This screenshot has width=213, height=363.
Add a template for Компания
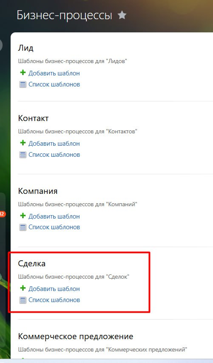[54, 216]
